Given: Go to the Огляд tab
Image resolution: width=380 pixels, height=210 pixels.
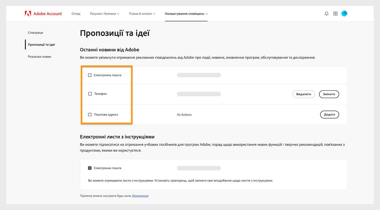Looking at the screenshot, I should coord(76,14).
